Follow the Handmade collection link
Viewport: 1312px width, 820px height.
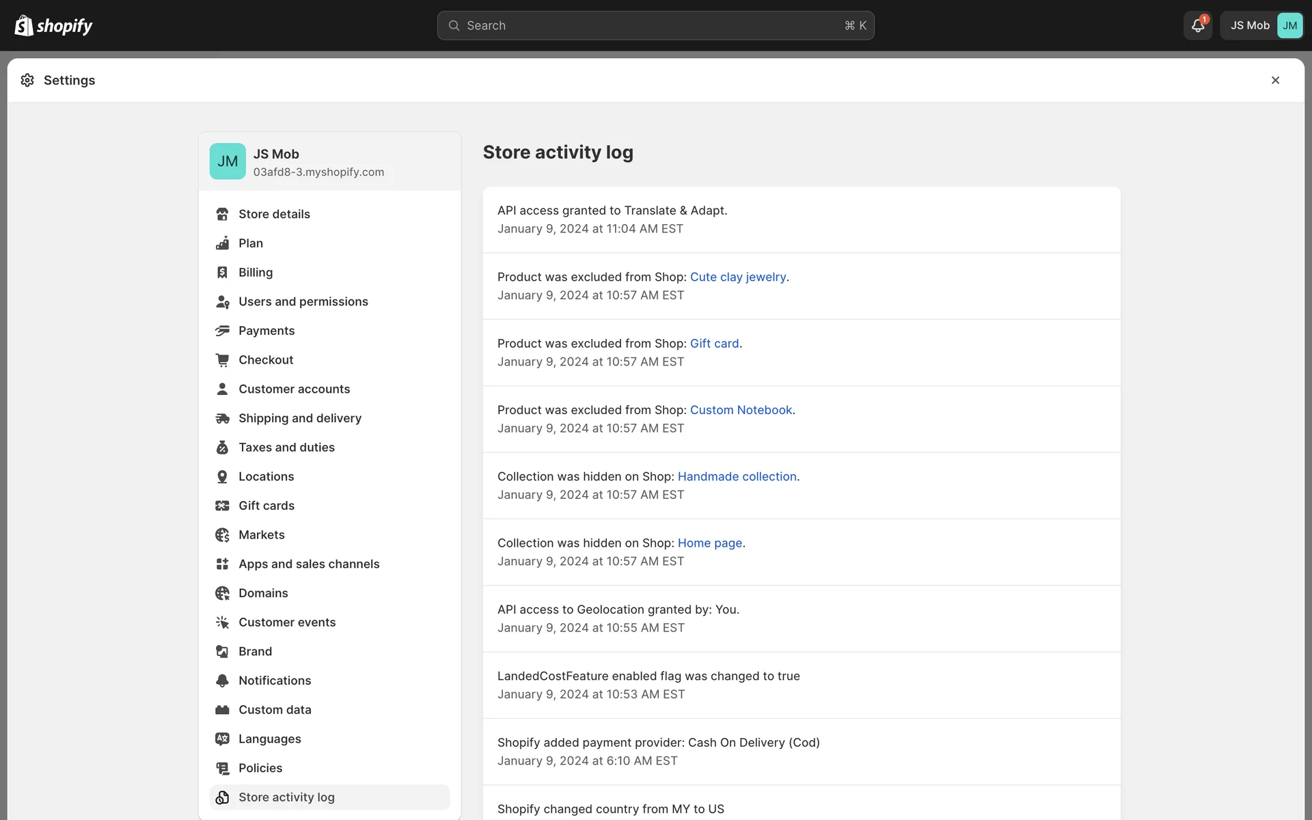pyautogui.click(x=737, y=476)
